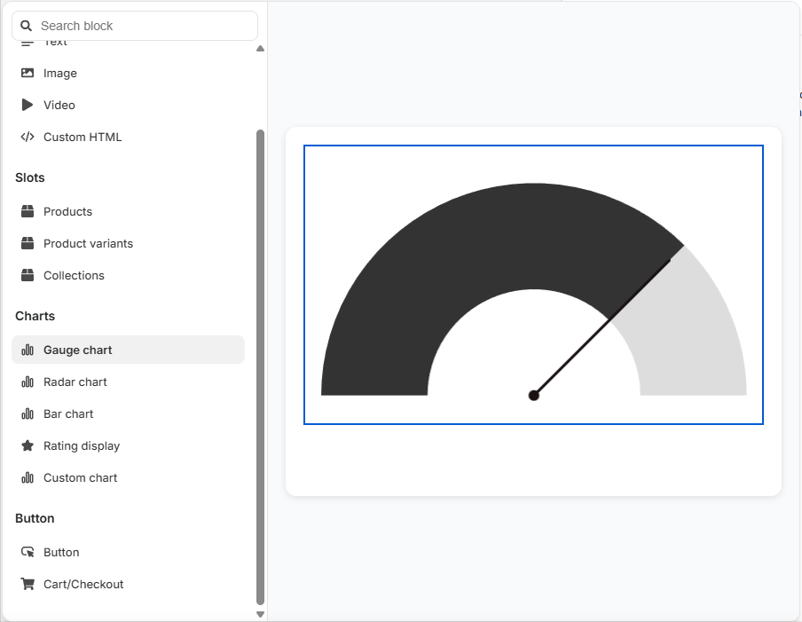
Task: Click the Cart/Checkout icon
Action: [x=28, y=584]
